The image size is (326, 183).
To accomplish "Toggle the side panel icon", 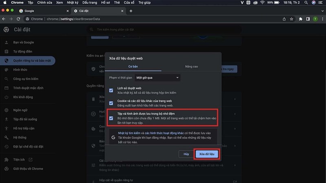I will [308, 19].
